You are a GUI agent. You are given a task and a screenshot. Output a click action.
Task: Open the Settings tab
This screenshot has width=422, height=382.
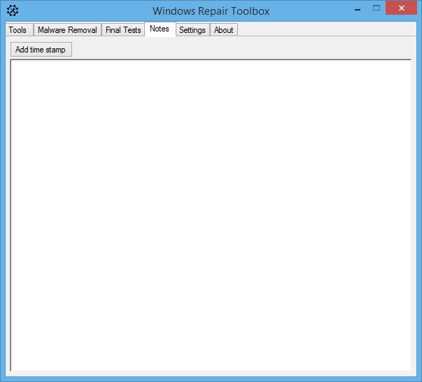pyautogui.click(x=192, y=30)
